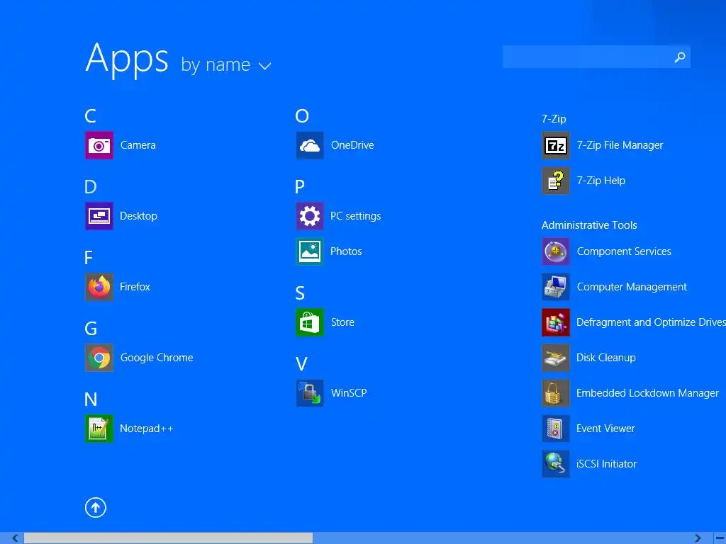Viewport: 726px width, 544px height.
Task: Click the 'Computer Management' label text
Action: pos(632,287)
